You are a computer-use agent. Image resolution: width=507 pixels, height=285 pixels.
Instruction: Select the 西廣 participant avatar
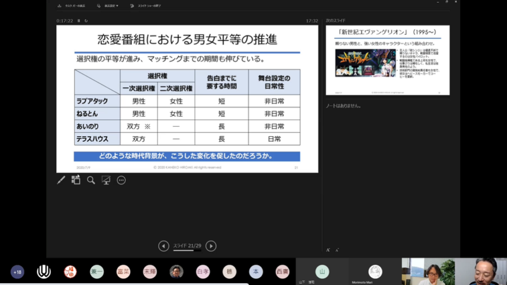click(282, 271)
